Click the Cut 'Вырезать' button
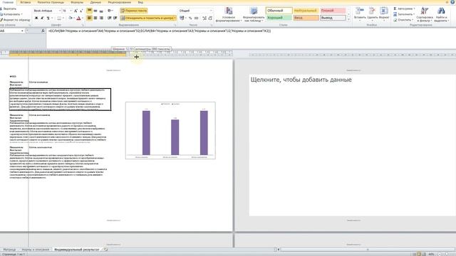Viewport: 456px width, 256px height. coord(9,9)
